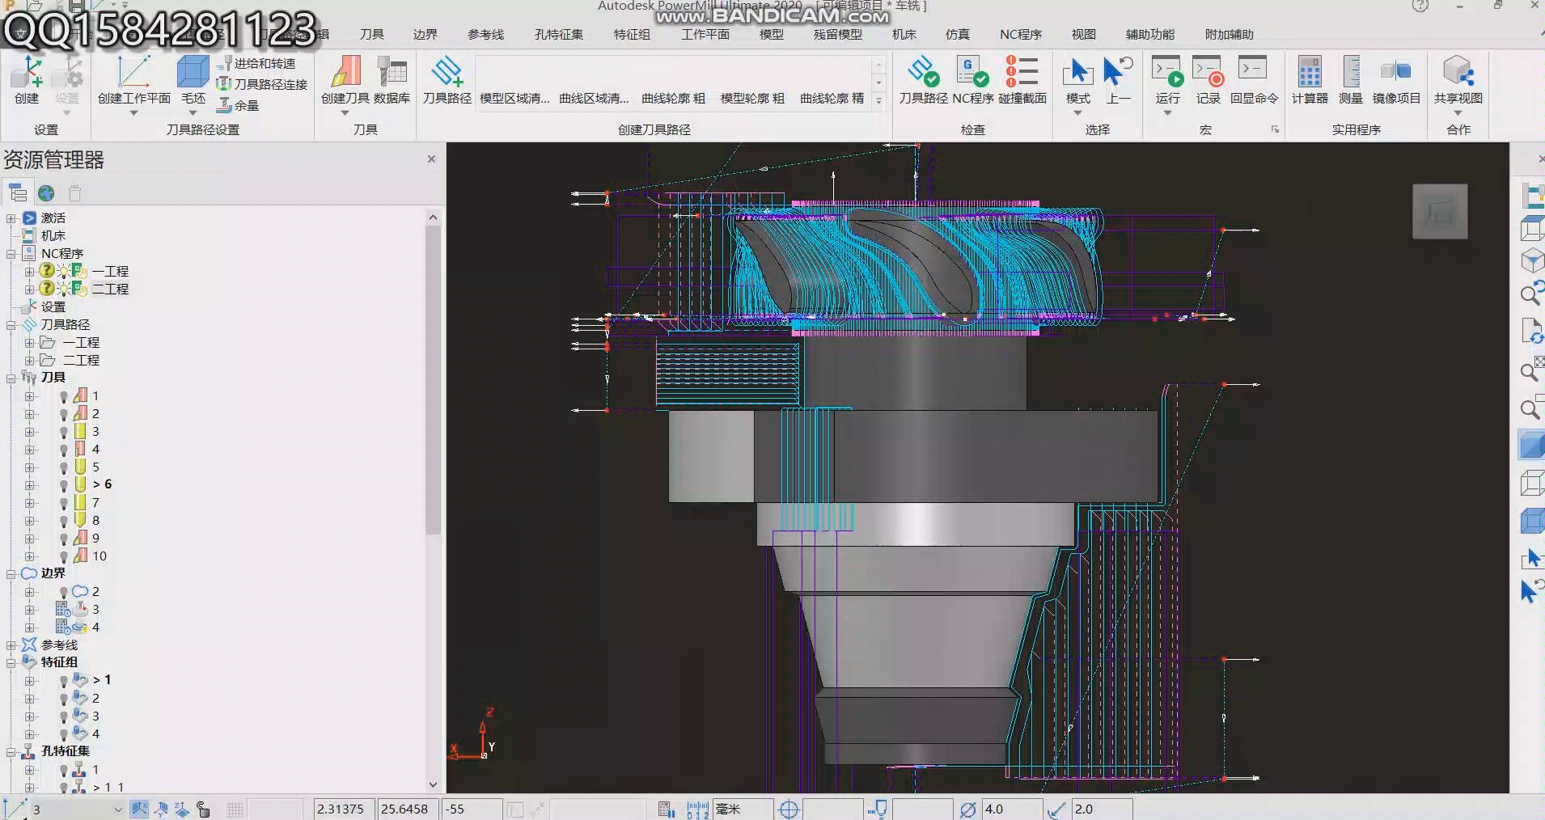
Task: Click the 刀具路径连接 button
Action: click(x=262, y=84)
